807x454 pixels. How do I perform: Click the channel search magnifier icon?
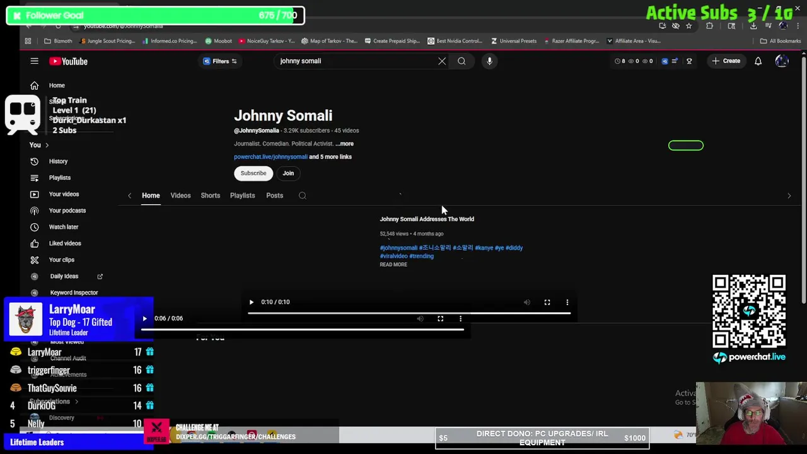302,195
